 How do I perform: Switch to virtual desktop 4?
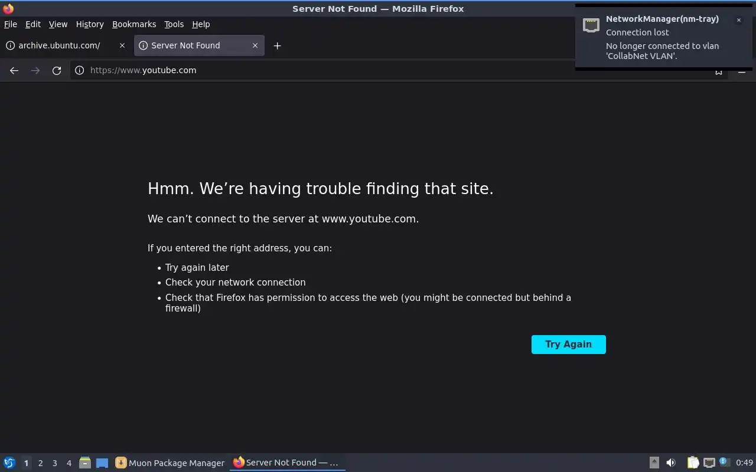click(x=69, y=463)
